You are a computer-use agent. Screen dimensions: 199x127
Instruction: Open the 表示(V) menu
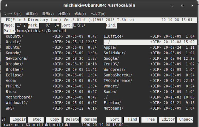click(48, 14)
